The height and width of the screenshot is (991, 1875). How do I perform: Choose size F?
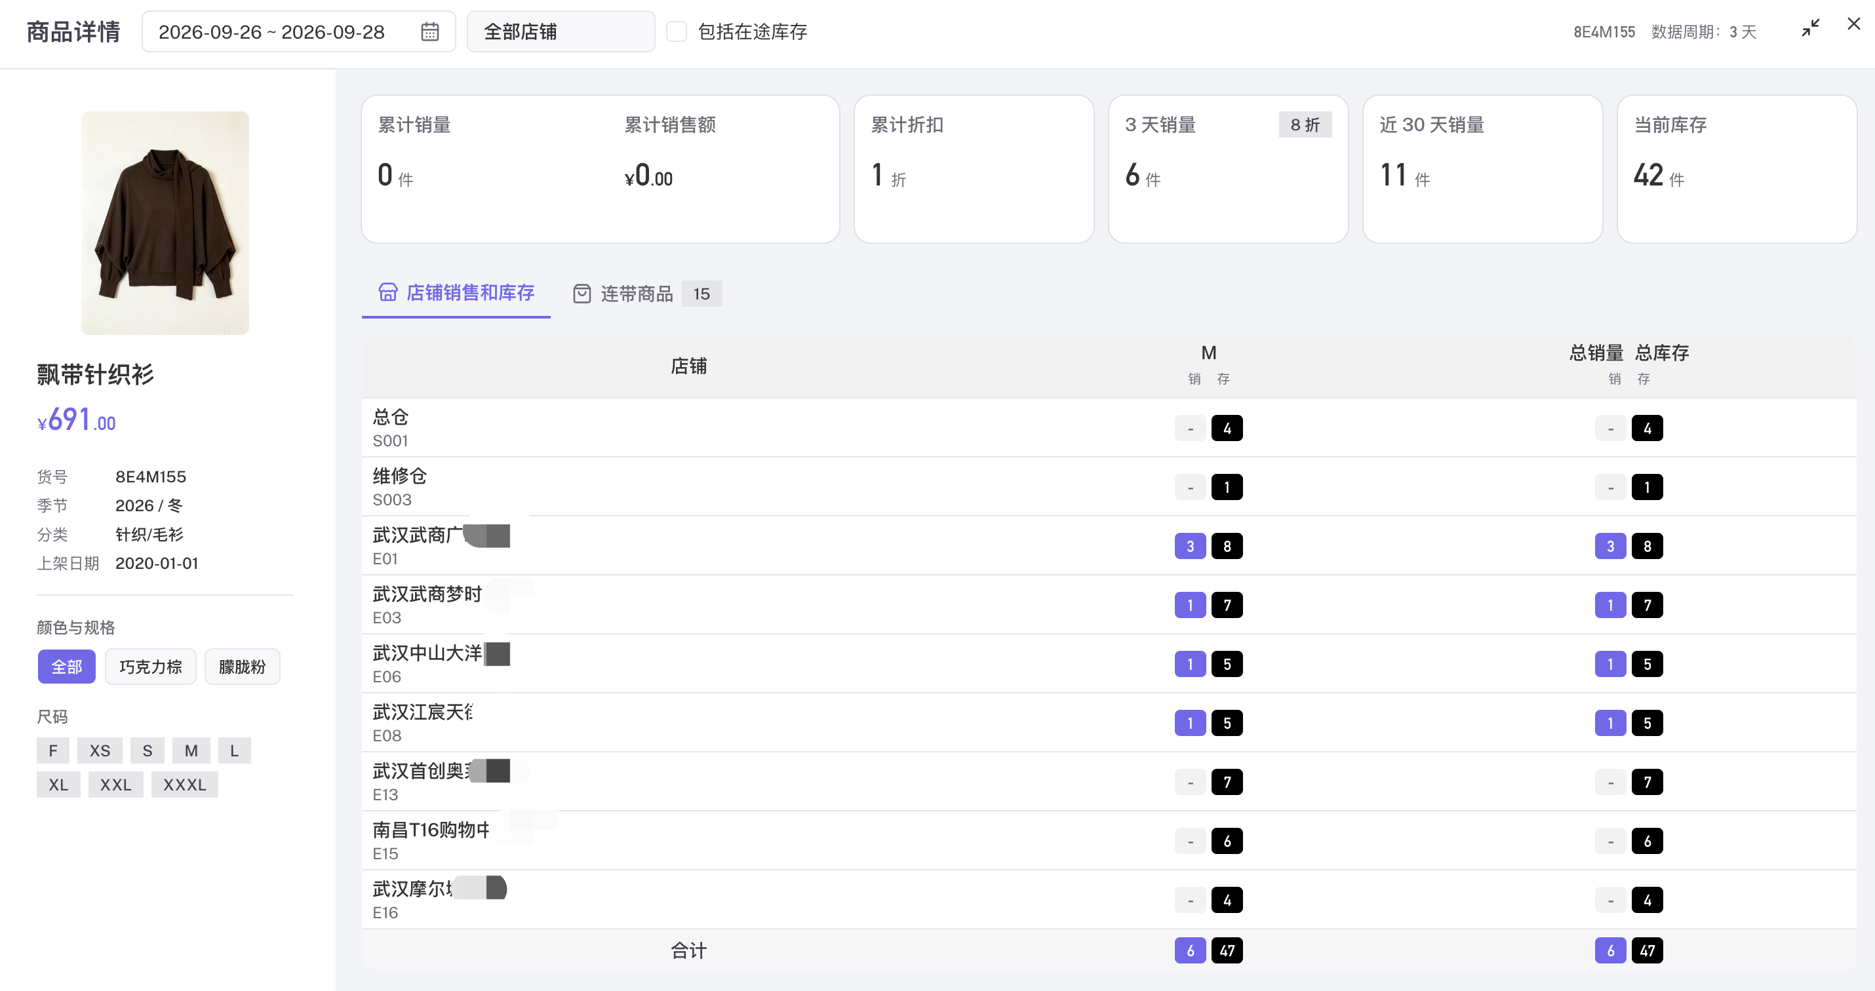[53, 750]
